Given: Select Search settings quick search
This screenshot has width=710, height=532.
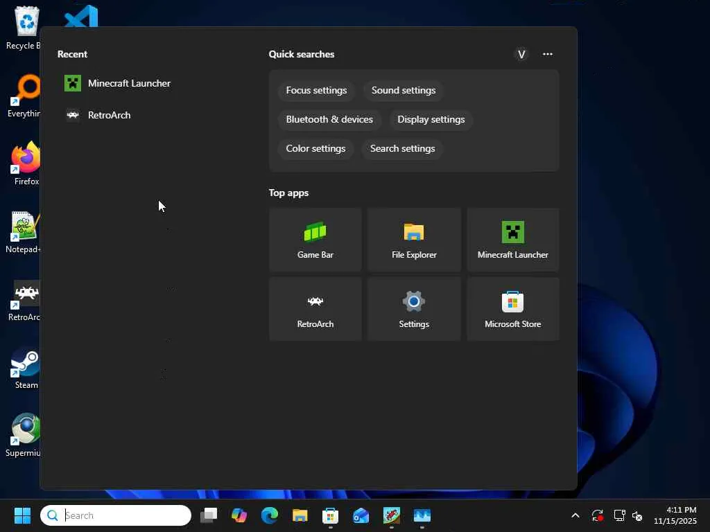Looking at the screenshot, I should pos(402,148).
